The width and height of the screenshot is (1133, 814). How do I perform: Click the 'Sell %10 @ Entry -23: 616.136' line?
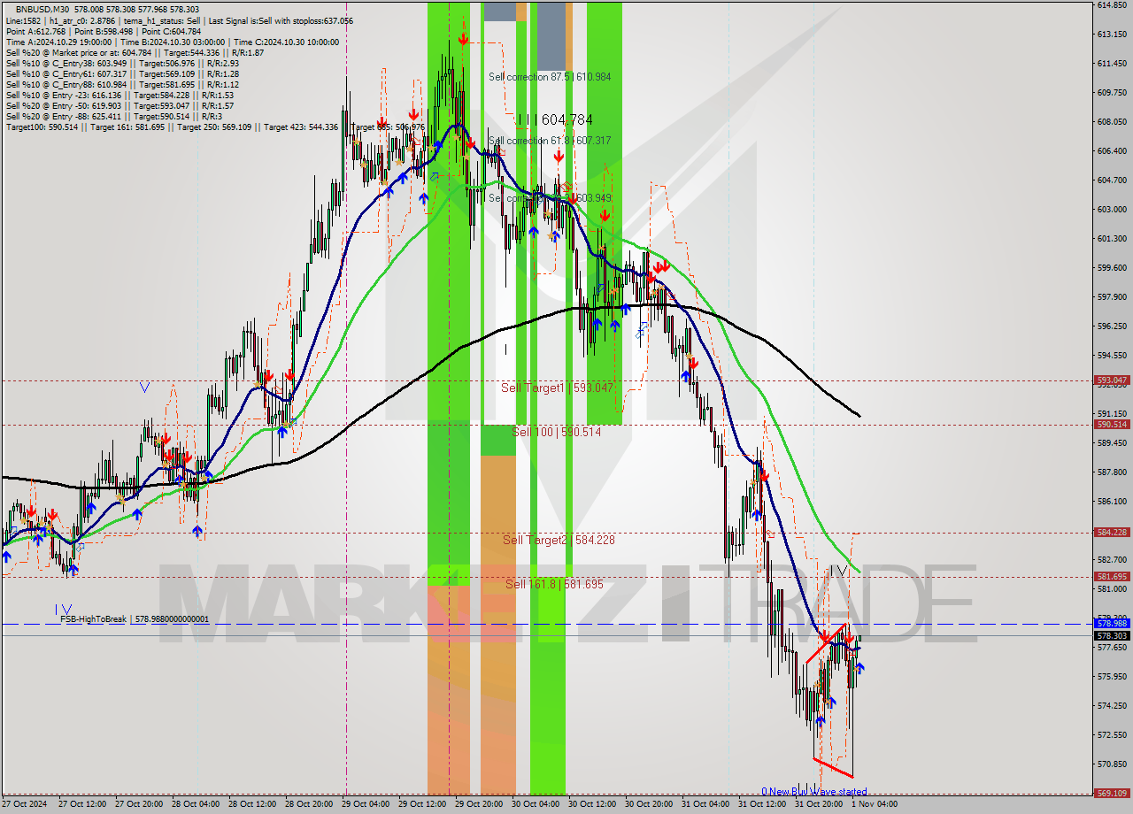coord(119,95)
